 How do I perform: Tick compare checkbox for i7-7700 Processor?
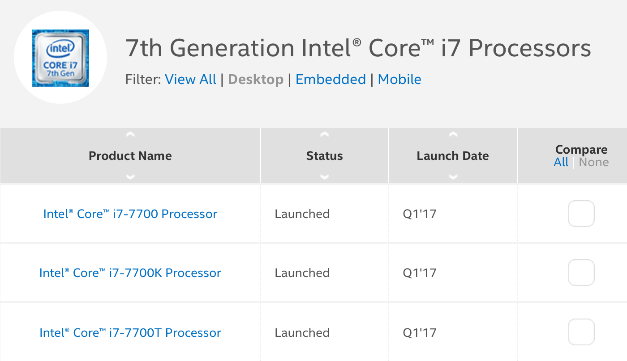click(x=581, y=214)
